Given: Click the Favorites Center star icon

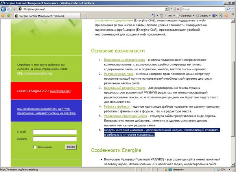Looking at the screenshot, I should (3, 15).
